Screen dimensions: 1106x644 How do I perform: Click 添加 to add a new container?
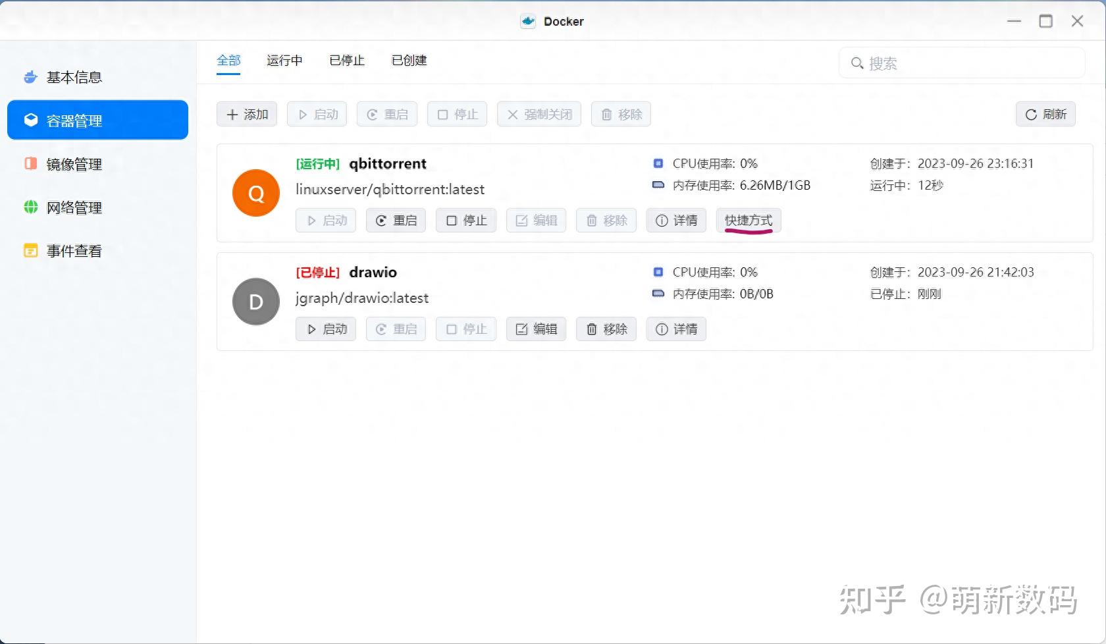coord(246,114)
